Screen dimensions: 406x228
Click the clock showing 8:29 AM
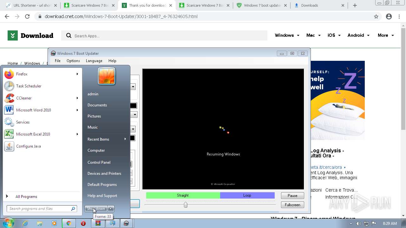tap(390, 224)
